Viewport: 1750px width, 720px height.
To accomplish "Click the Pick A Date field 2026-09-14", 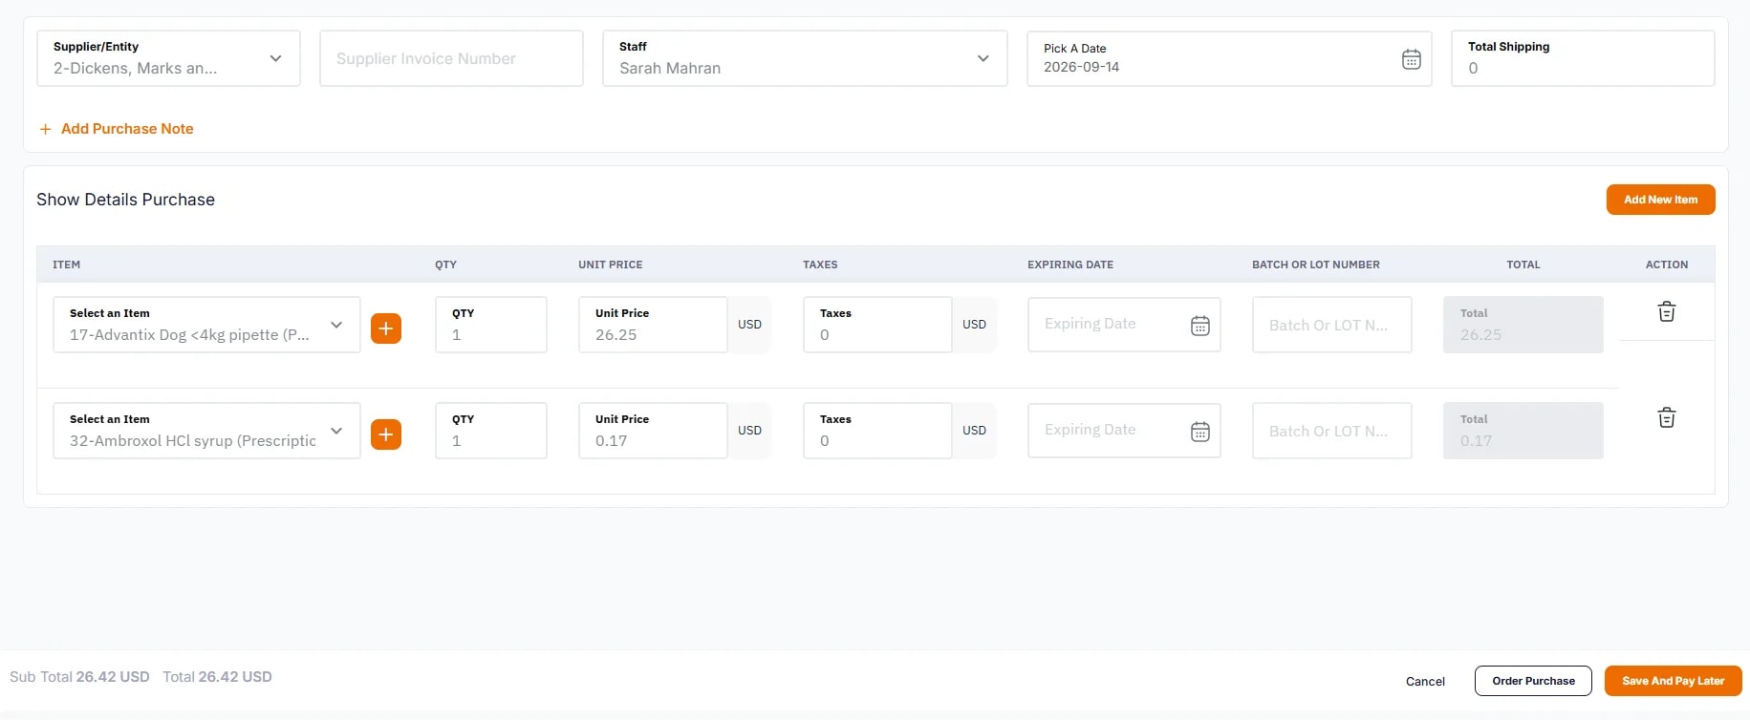I will (x=1229, y=58).
